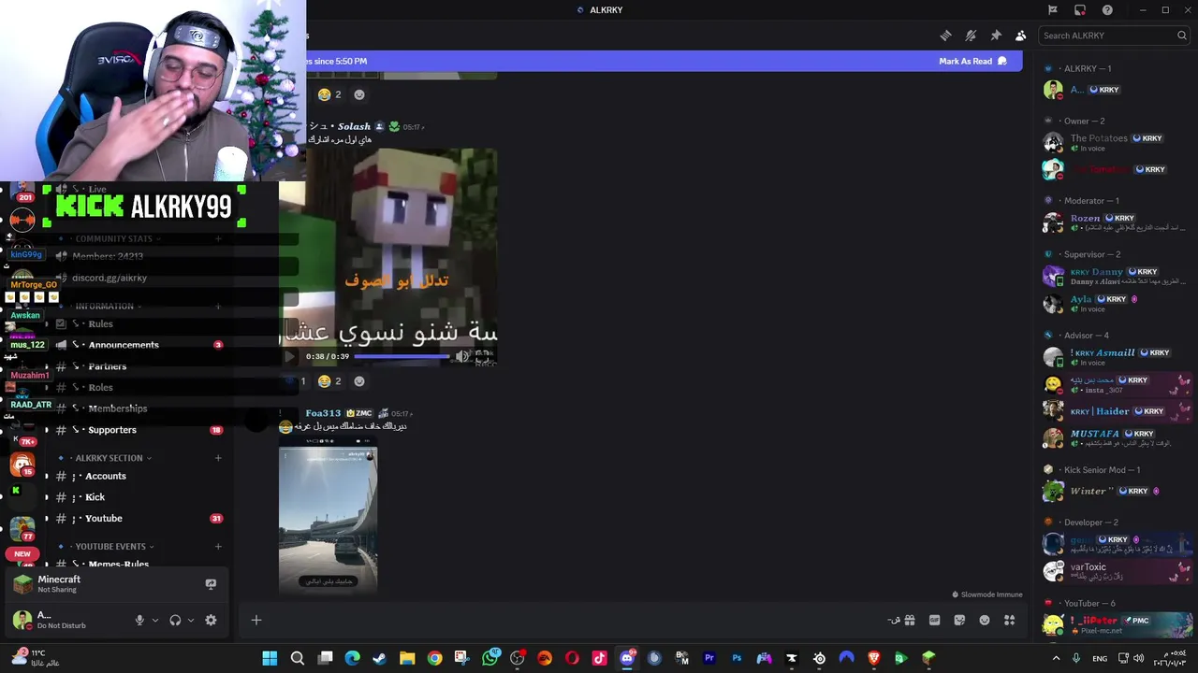Image resolution: width=1198 pixels, height=673 pixels.
Task: Seek the video progress bar in Solash's message
Action: click(401, 356)
